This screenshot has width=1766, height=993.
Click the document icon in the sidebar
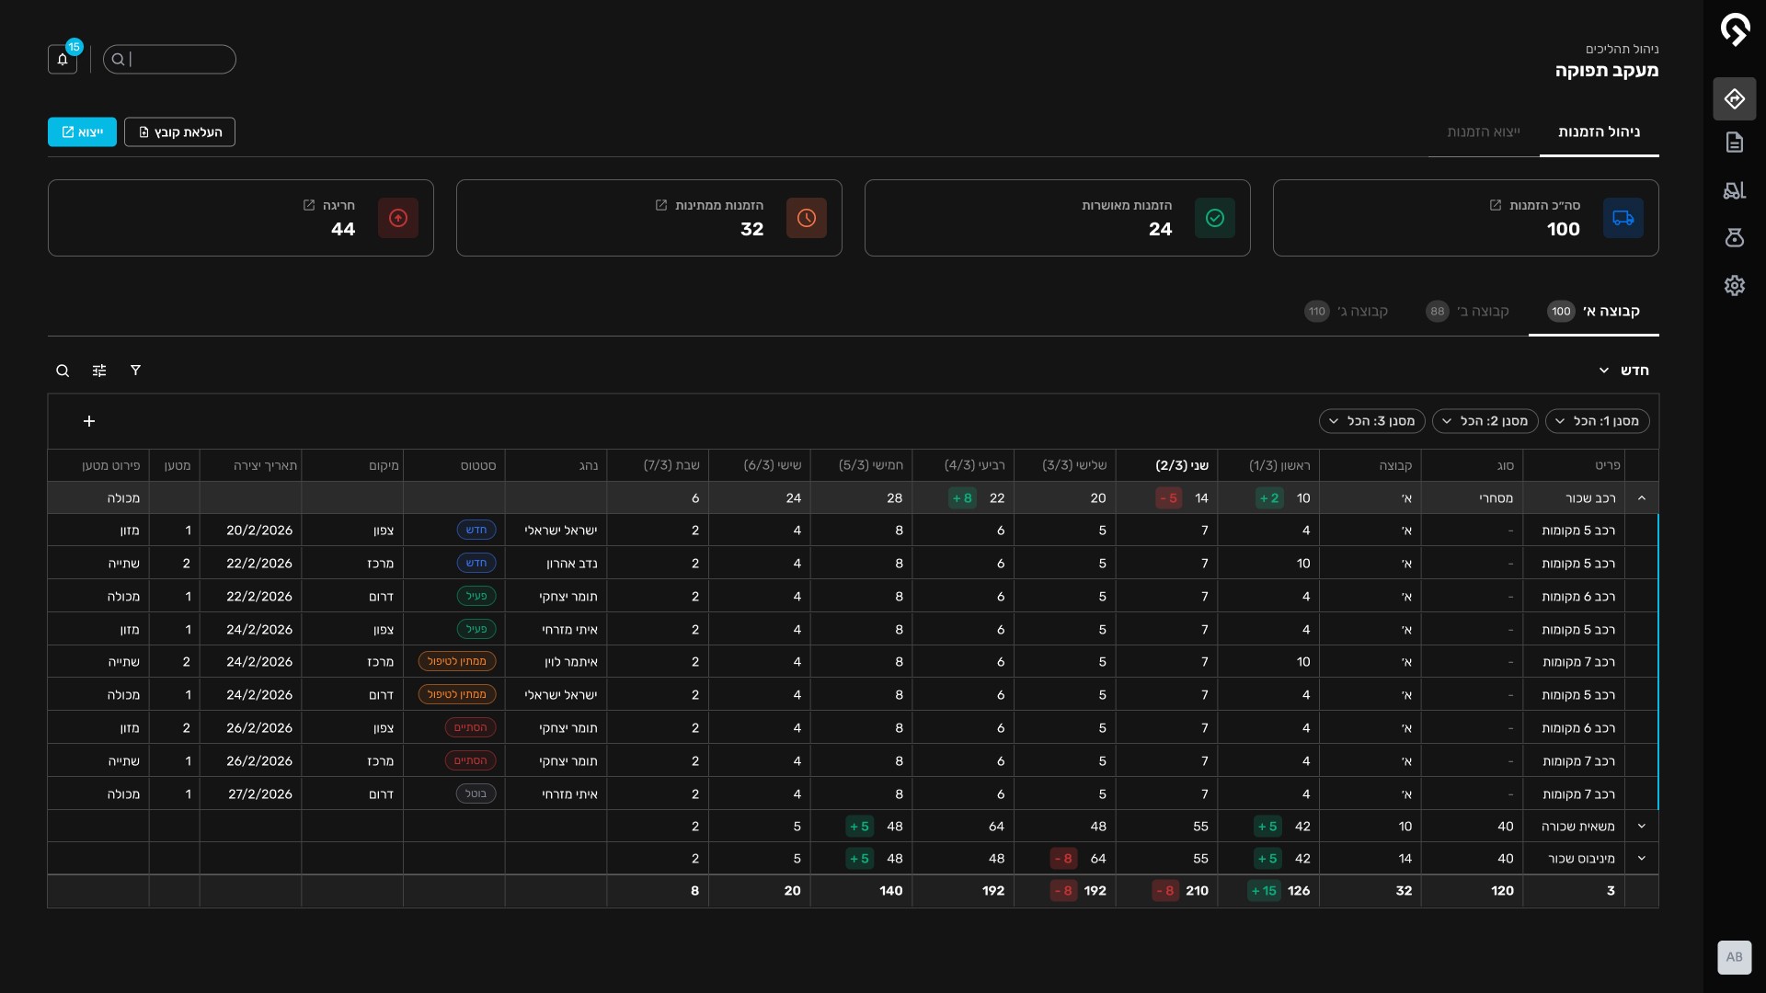click(x=1734, y=143)
